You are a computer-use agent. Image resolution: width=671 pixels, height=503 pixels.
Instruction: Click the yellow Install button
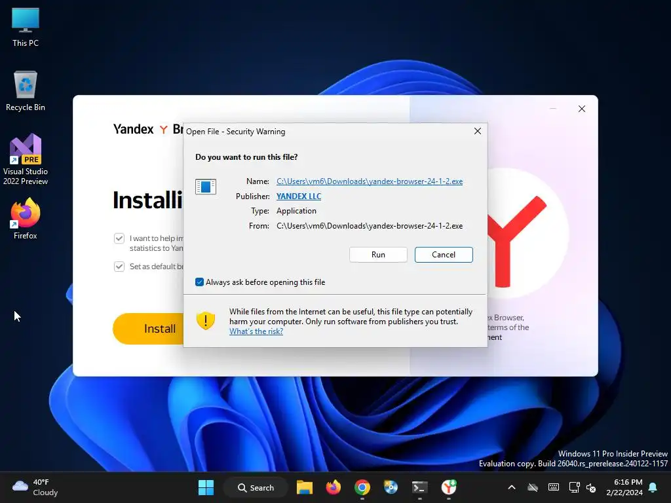149,329
